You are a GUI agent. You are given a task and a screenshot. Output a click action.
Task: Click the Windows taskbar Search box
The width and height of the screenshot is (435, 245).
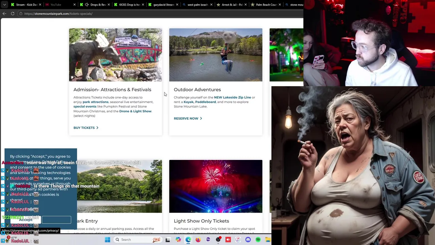(x=138, y=240)
